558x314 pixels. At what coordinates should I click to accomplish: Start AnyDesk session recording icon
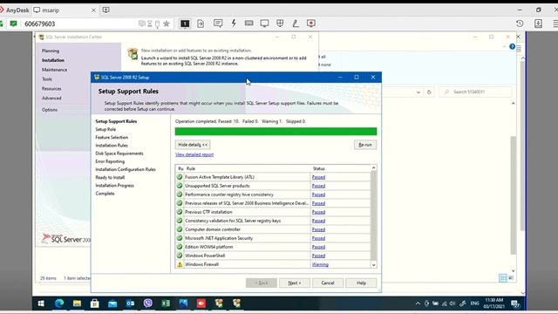(x=311, y=24)
